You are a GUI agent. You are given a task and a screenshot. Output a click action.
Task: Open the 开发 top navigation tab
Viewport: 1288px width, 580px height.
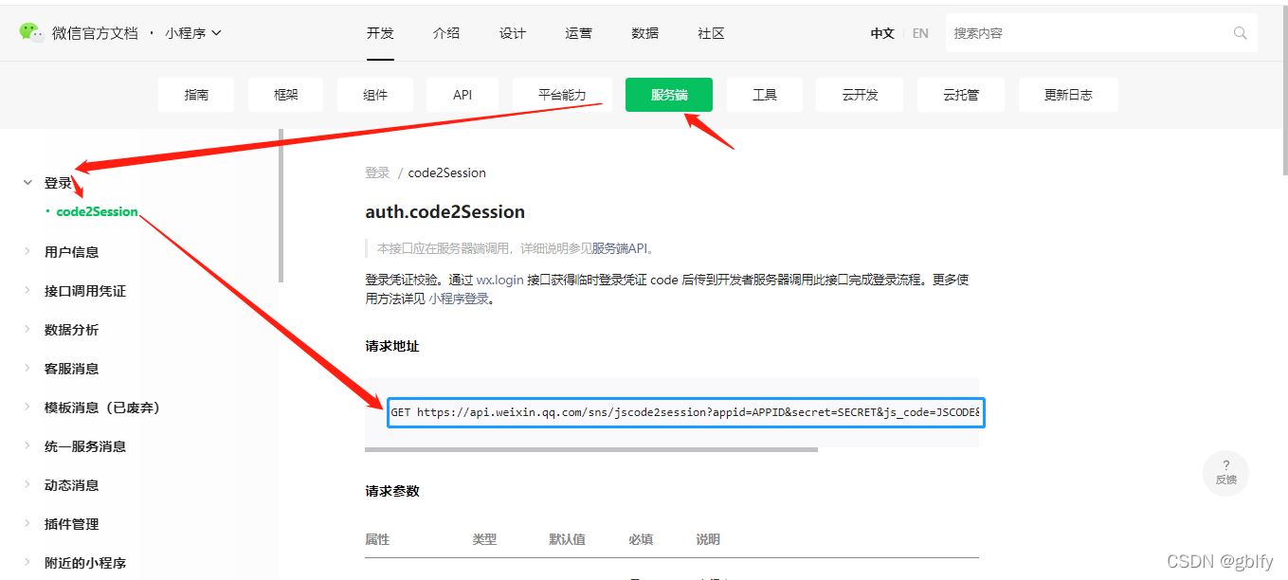click(x=380, y=33)
